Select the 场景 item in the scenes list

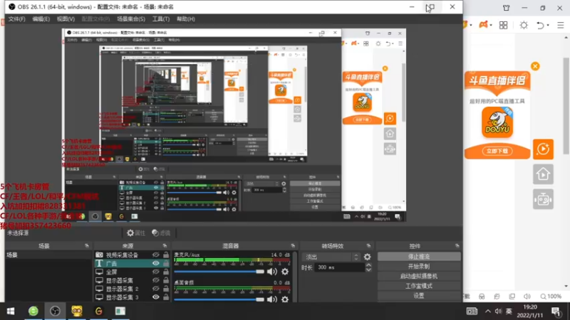(48, 255)
